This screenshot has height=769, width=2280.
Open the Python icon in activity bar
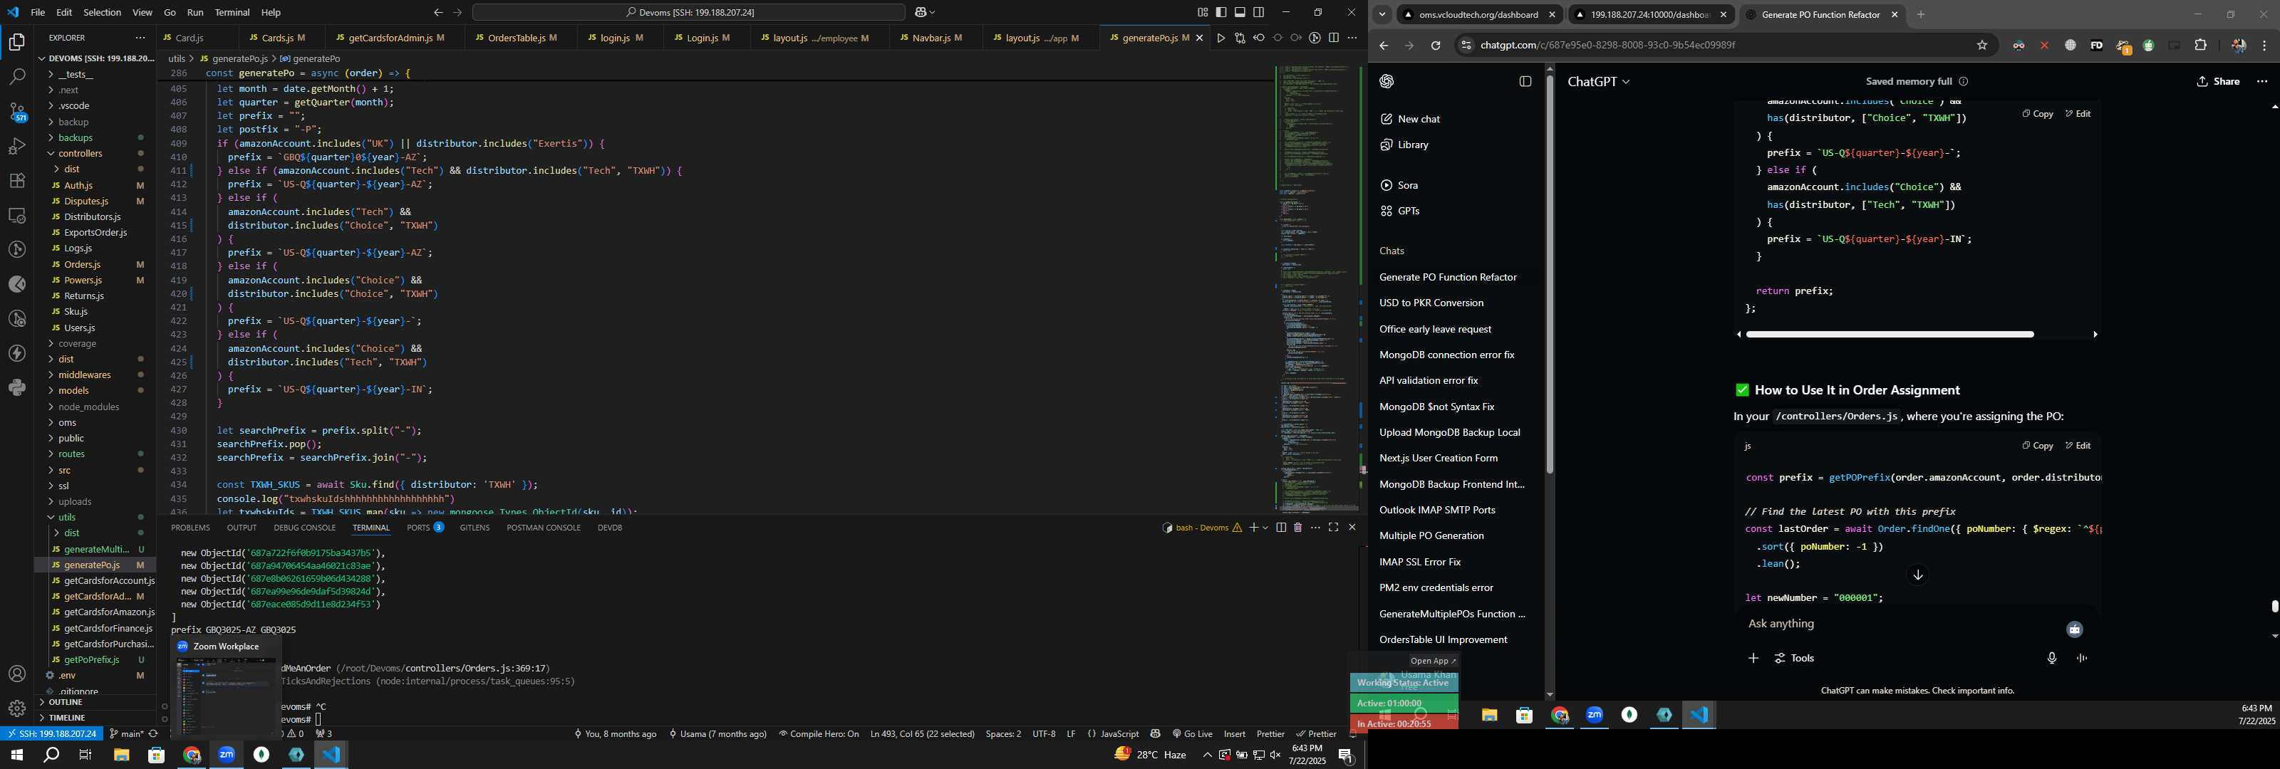[x=17, y=387]
